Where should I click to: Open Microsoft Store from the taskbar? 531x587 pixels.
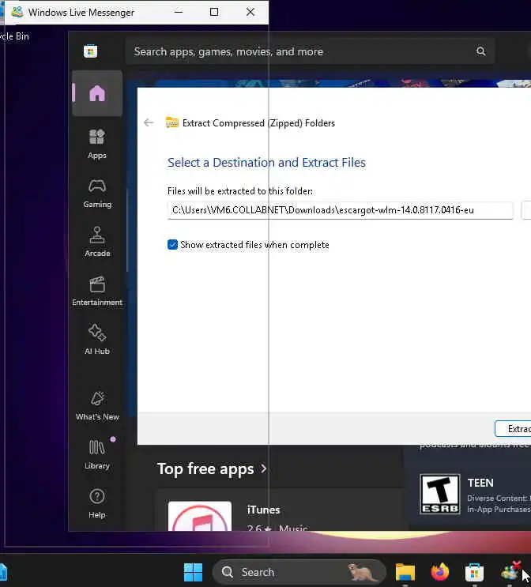click(x=474, y=572)
